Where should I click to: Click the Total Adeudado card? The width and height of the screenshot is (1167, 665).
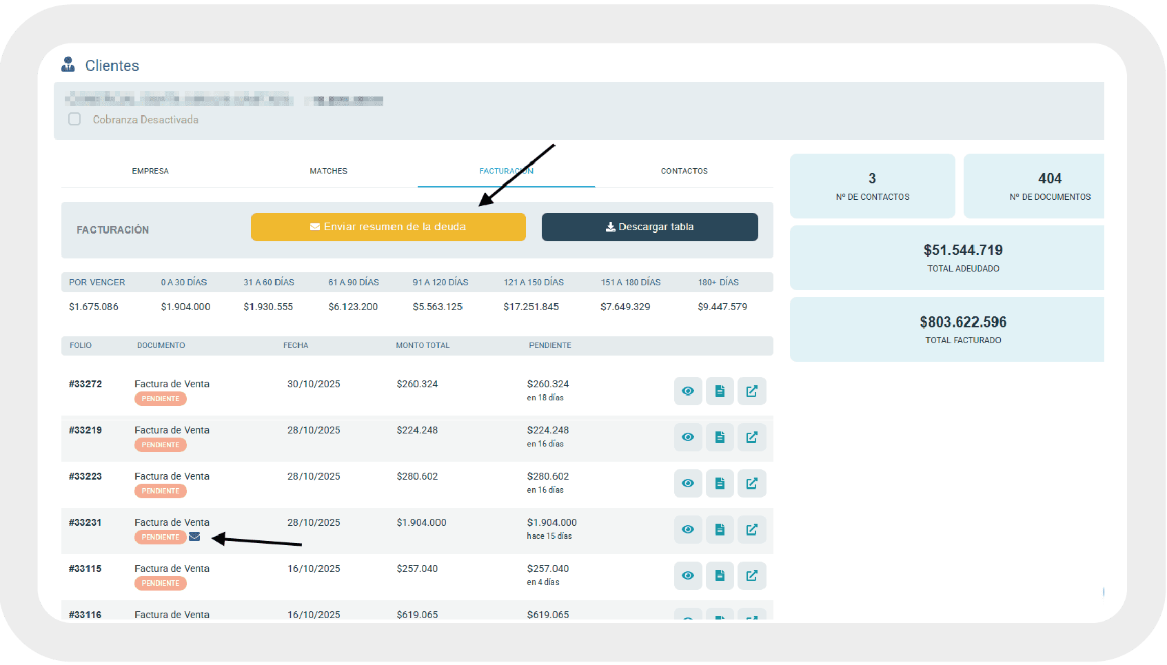coord(947,258)
